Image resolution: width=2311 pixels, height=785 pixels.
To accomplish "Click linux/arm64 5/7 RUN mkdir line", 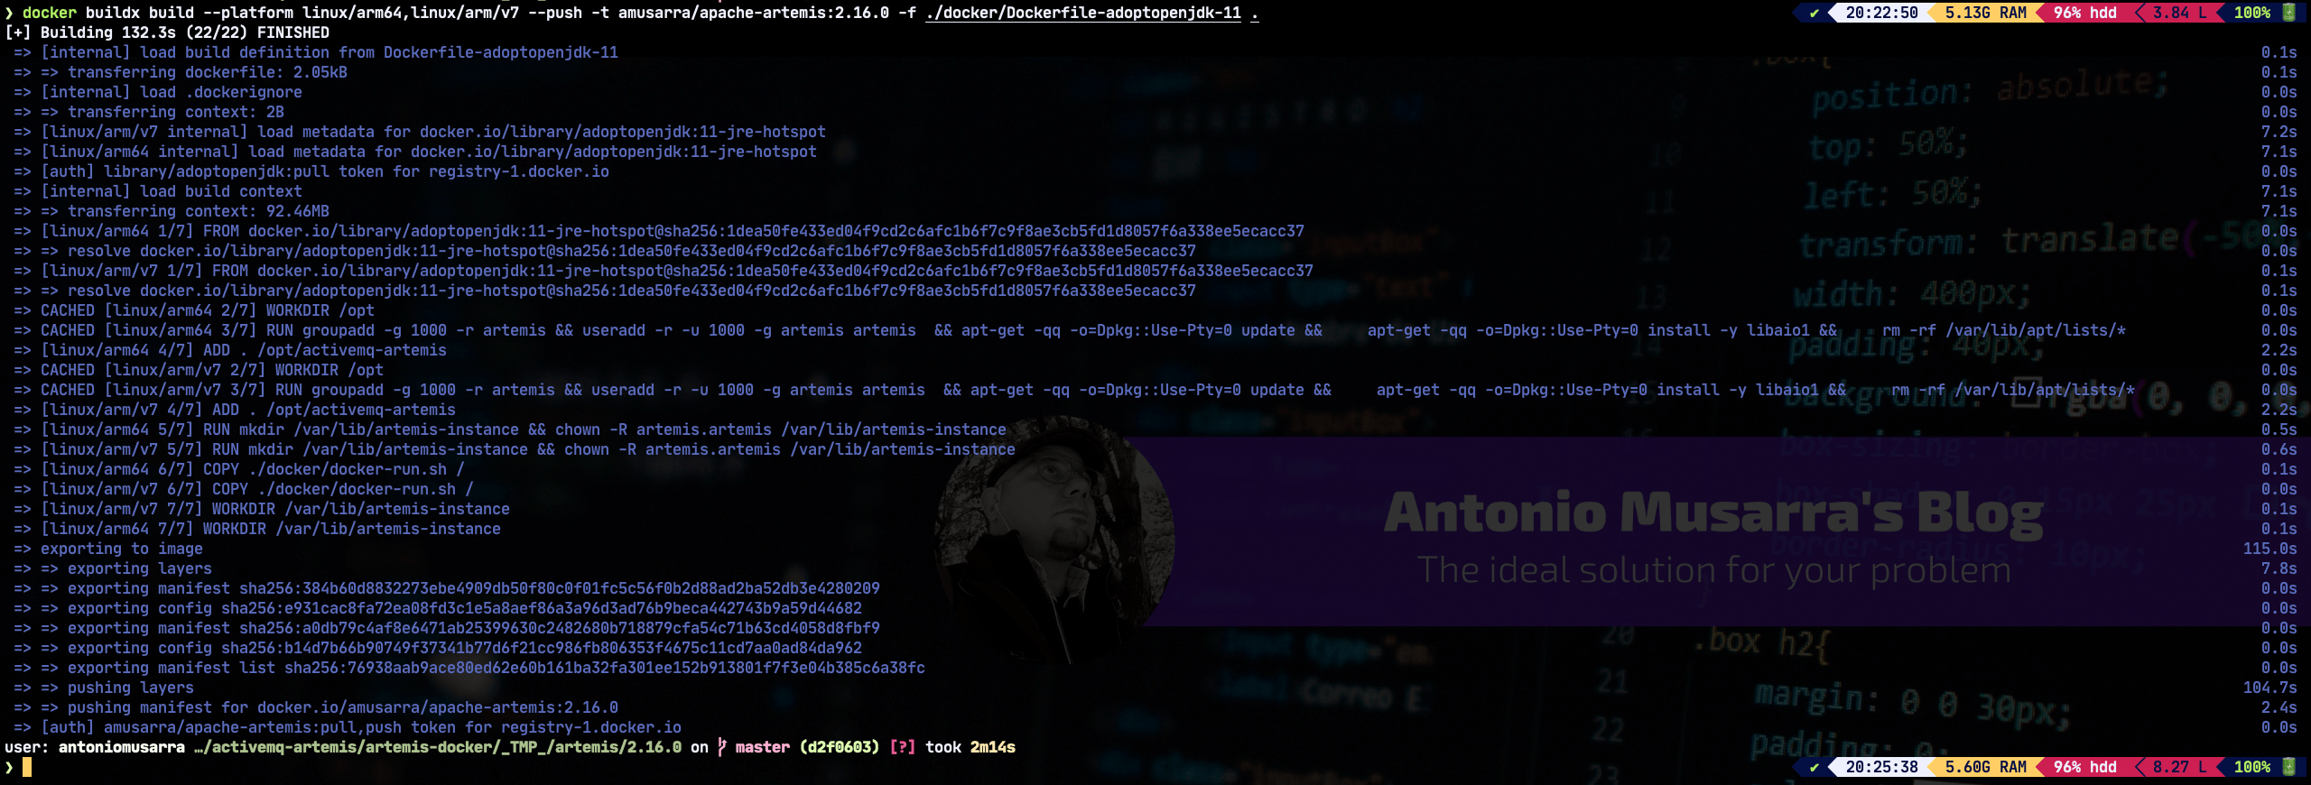I will tap(510, 429).
